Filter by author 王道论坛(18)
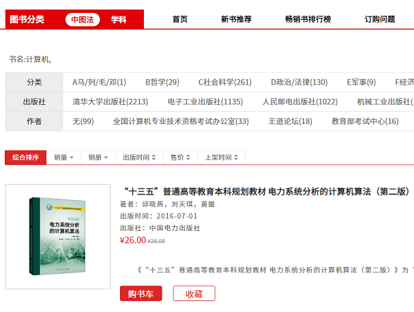The height and width of the screenshot is (312, 414). click(x=290, y=121)
